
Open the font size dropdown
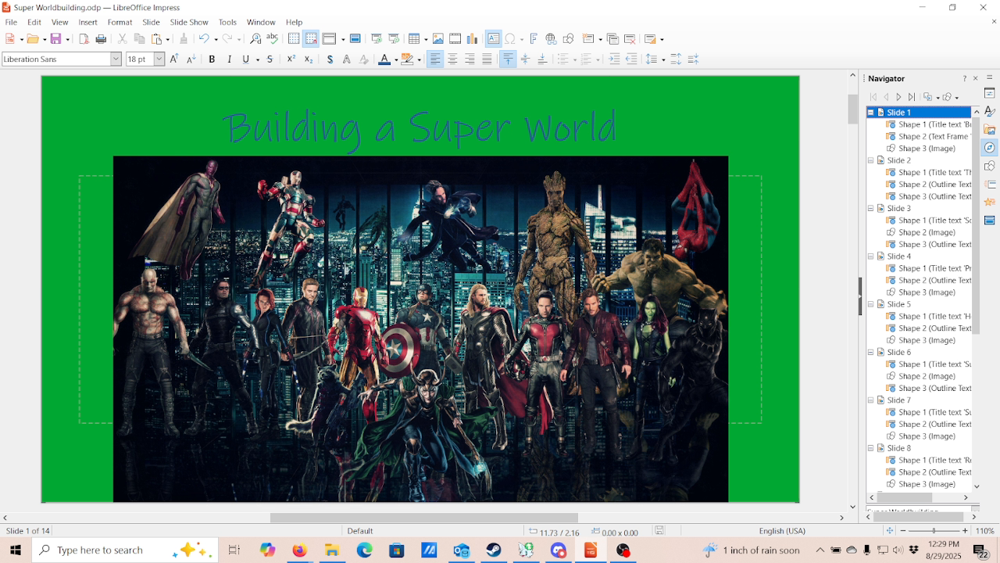[159, 59]
